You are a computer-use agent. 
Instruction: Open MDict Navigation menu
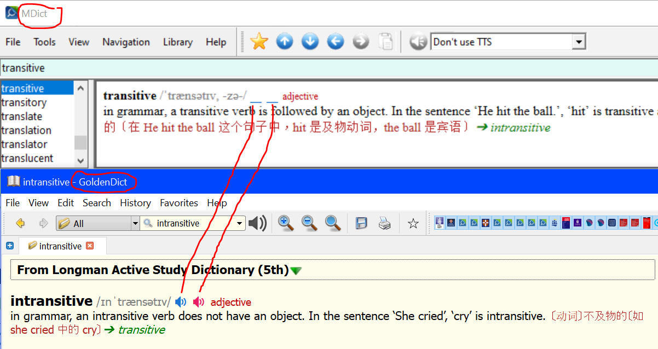coord(126,42)
